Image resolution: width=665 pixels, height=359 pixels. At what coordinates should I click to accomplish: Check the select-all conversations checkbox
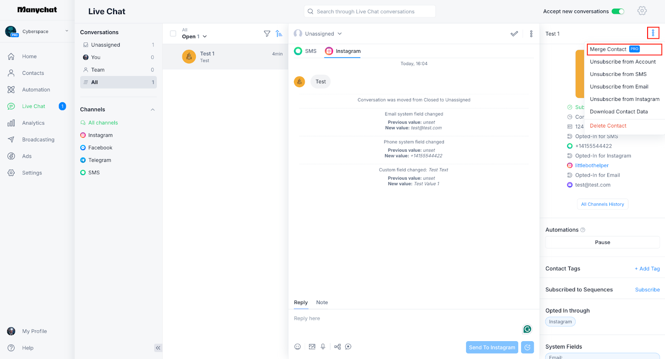(173, 34)
